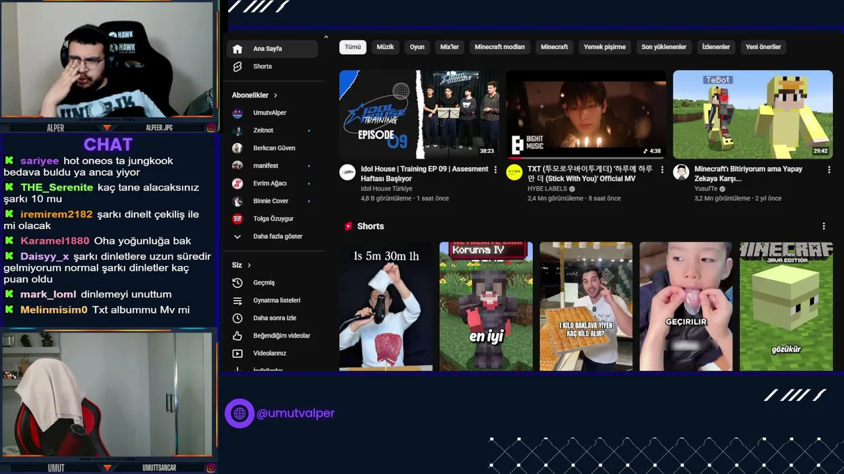Open options menu for Idol House video

click(495, 170)
